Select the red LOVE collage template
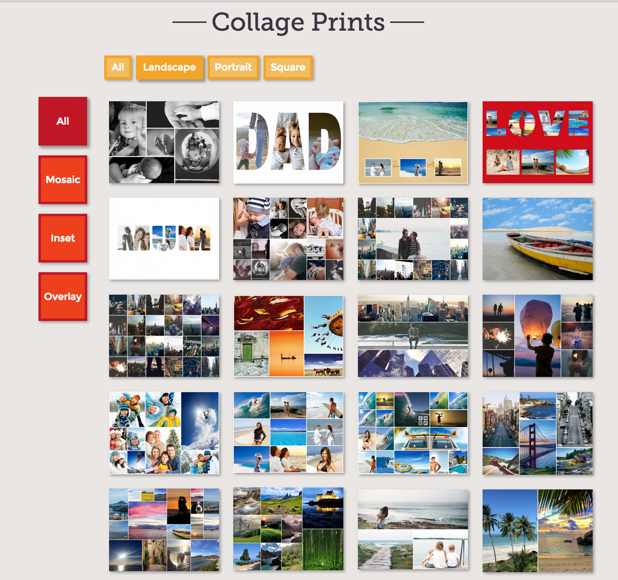618x580 pixels. tap(538, 142)
